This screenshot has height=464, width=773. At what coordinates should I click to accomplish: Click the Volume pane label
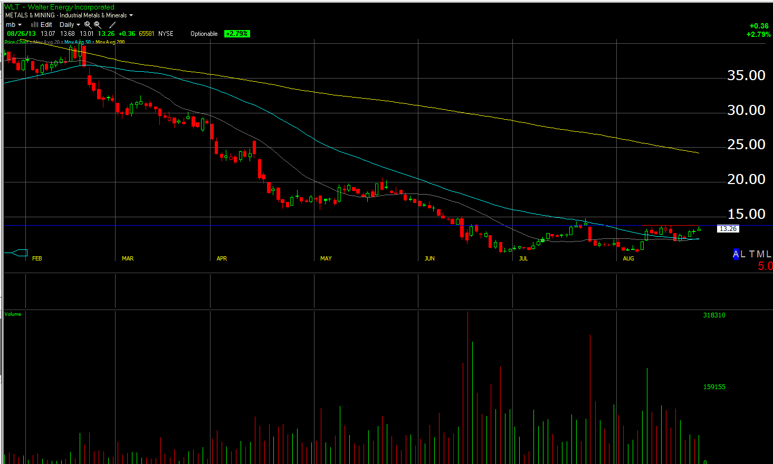[13, 314]
